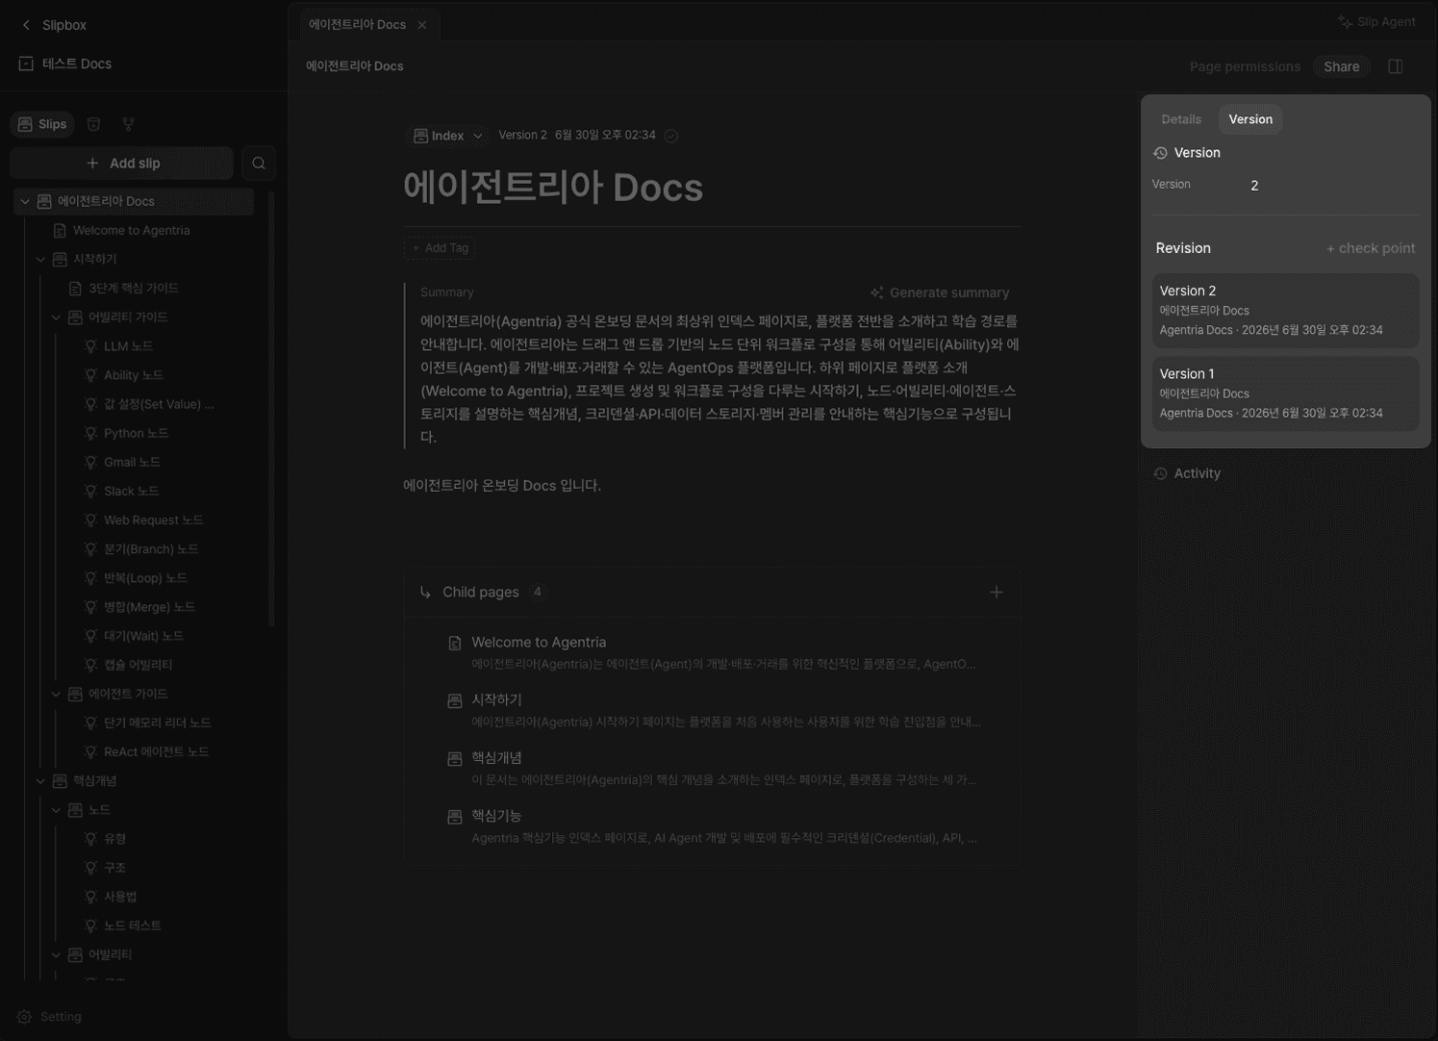Select 반복(Loop) 노드 item
Screen dimensions: 1438x1041
point(145,577)
